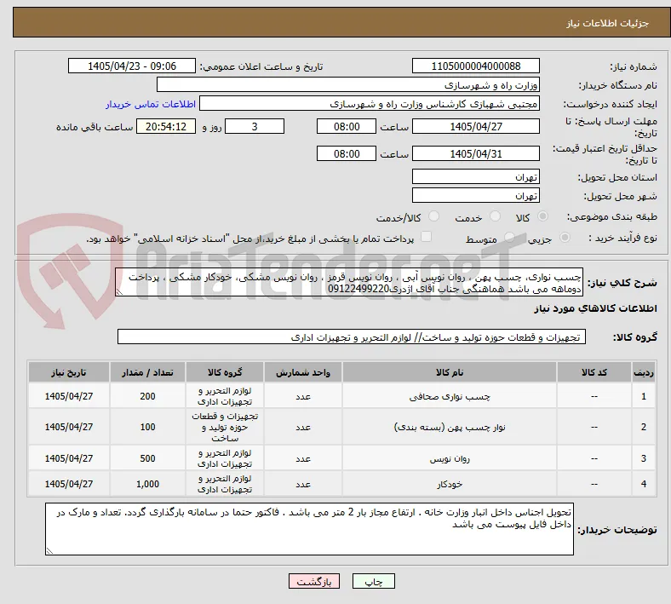
Task: Click quantity 100 in the table
Action: tap(147, 427)
